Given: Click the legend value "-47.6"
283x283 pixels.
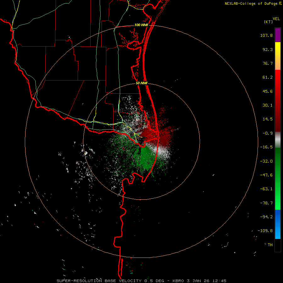Looking at the screenshot, I should click(266, 175).
